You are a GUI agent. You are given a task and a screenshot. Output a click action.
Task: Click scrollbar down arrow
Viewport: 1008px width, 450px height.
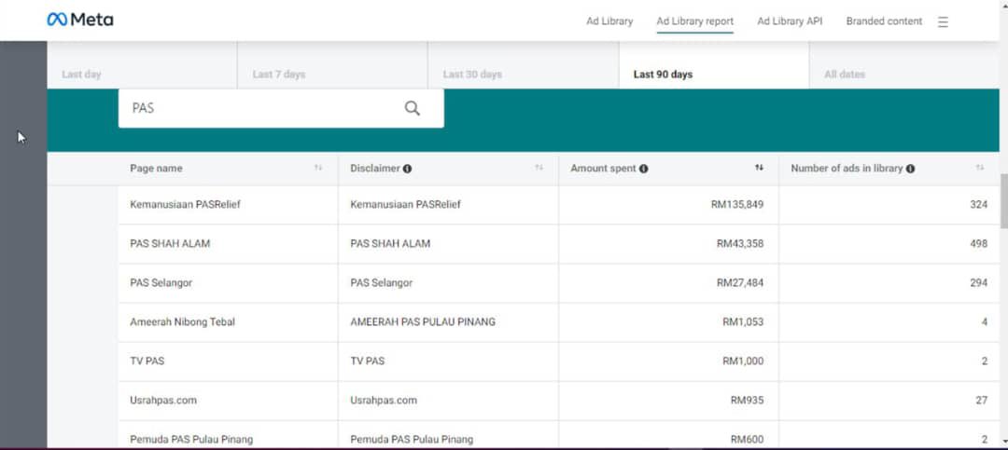(x=1003, y=441)
